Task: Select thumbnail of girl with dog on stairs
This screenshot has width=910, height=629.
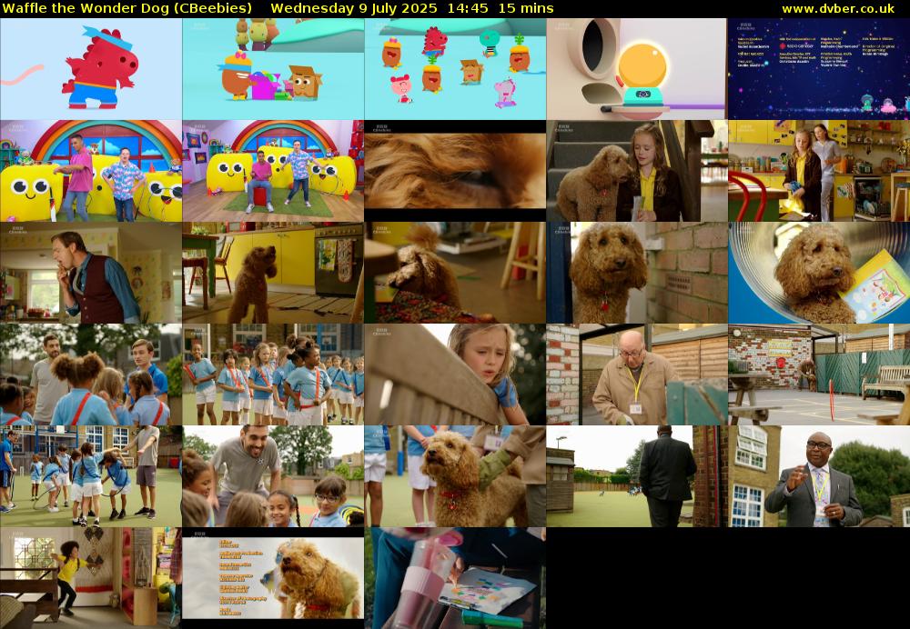Action: [637, 171]
